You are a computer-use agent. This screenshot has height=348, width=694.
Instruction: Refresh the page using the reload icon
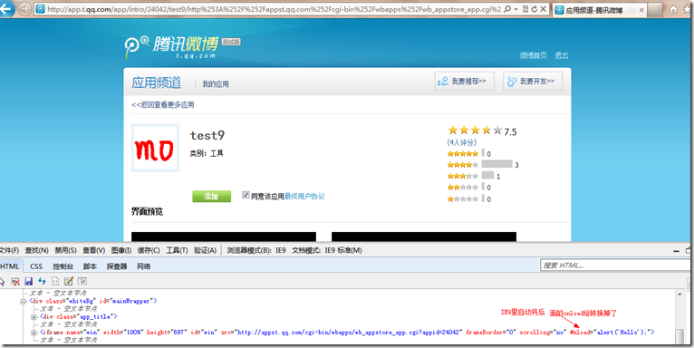534,9
